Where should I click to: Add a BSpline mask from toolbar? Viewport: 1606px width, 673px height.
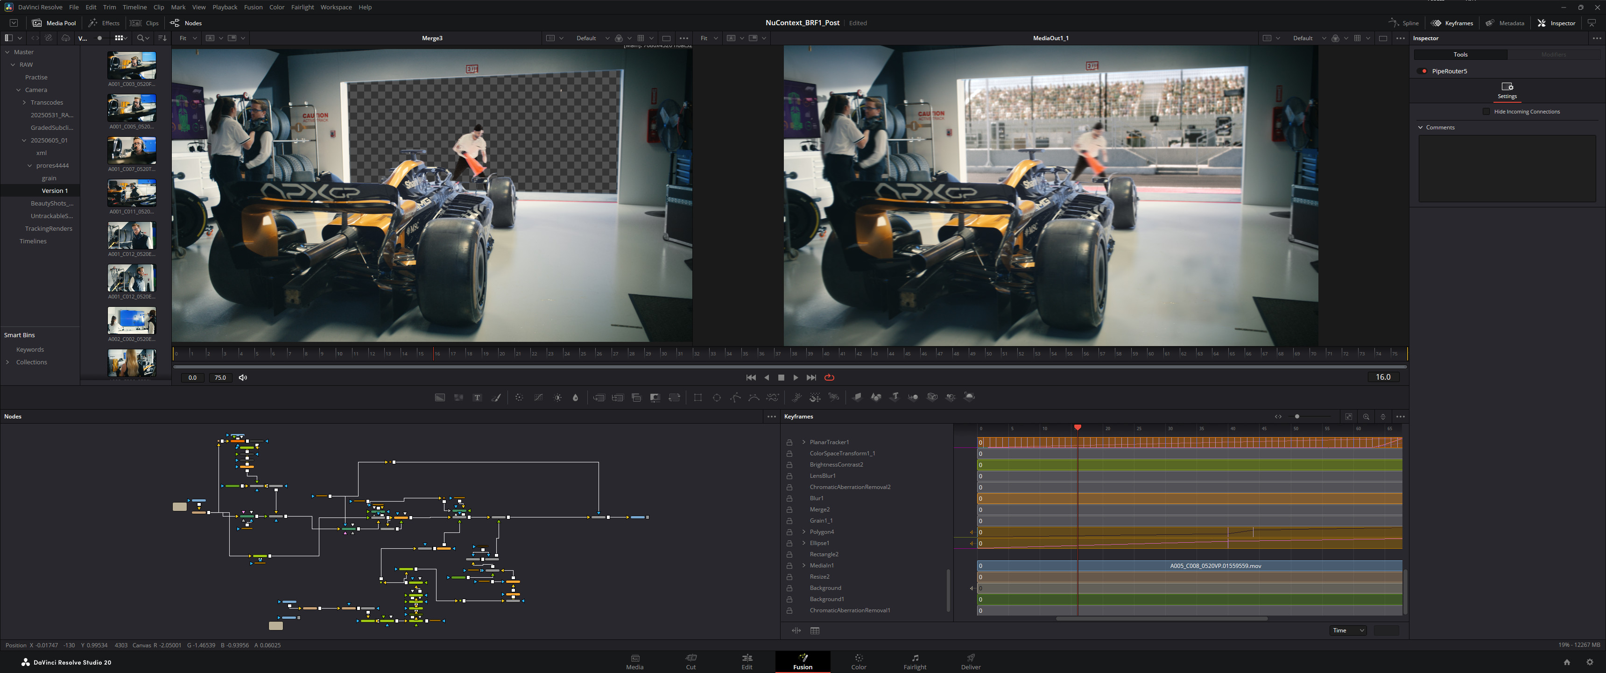click(x=754, y=397)
